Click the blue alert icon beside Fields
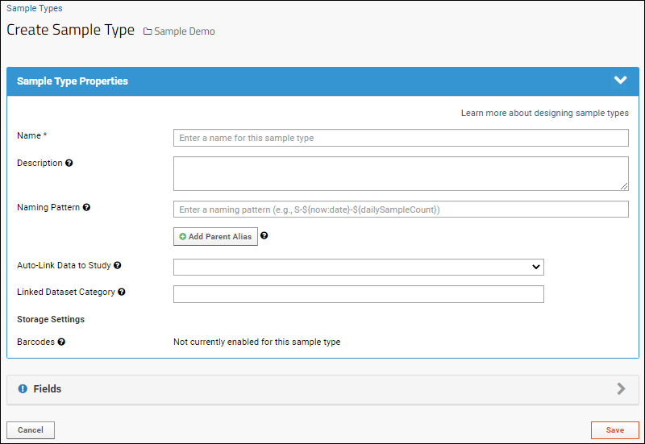The width and height of the screenshot is (645, 444). [23, 389]
